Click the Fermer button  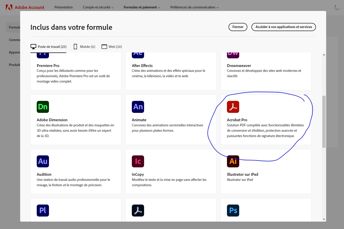tap(238, 27)
